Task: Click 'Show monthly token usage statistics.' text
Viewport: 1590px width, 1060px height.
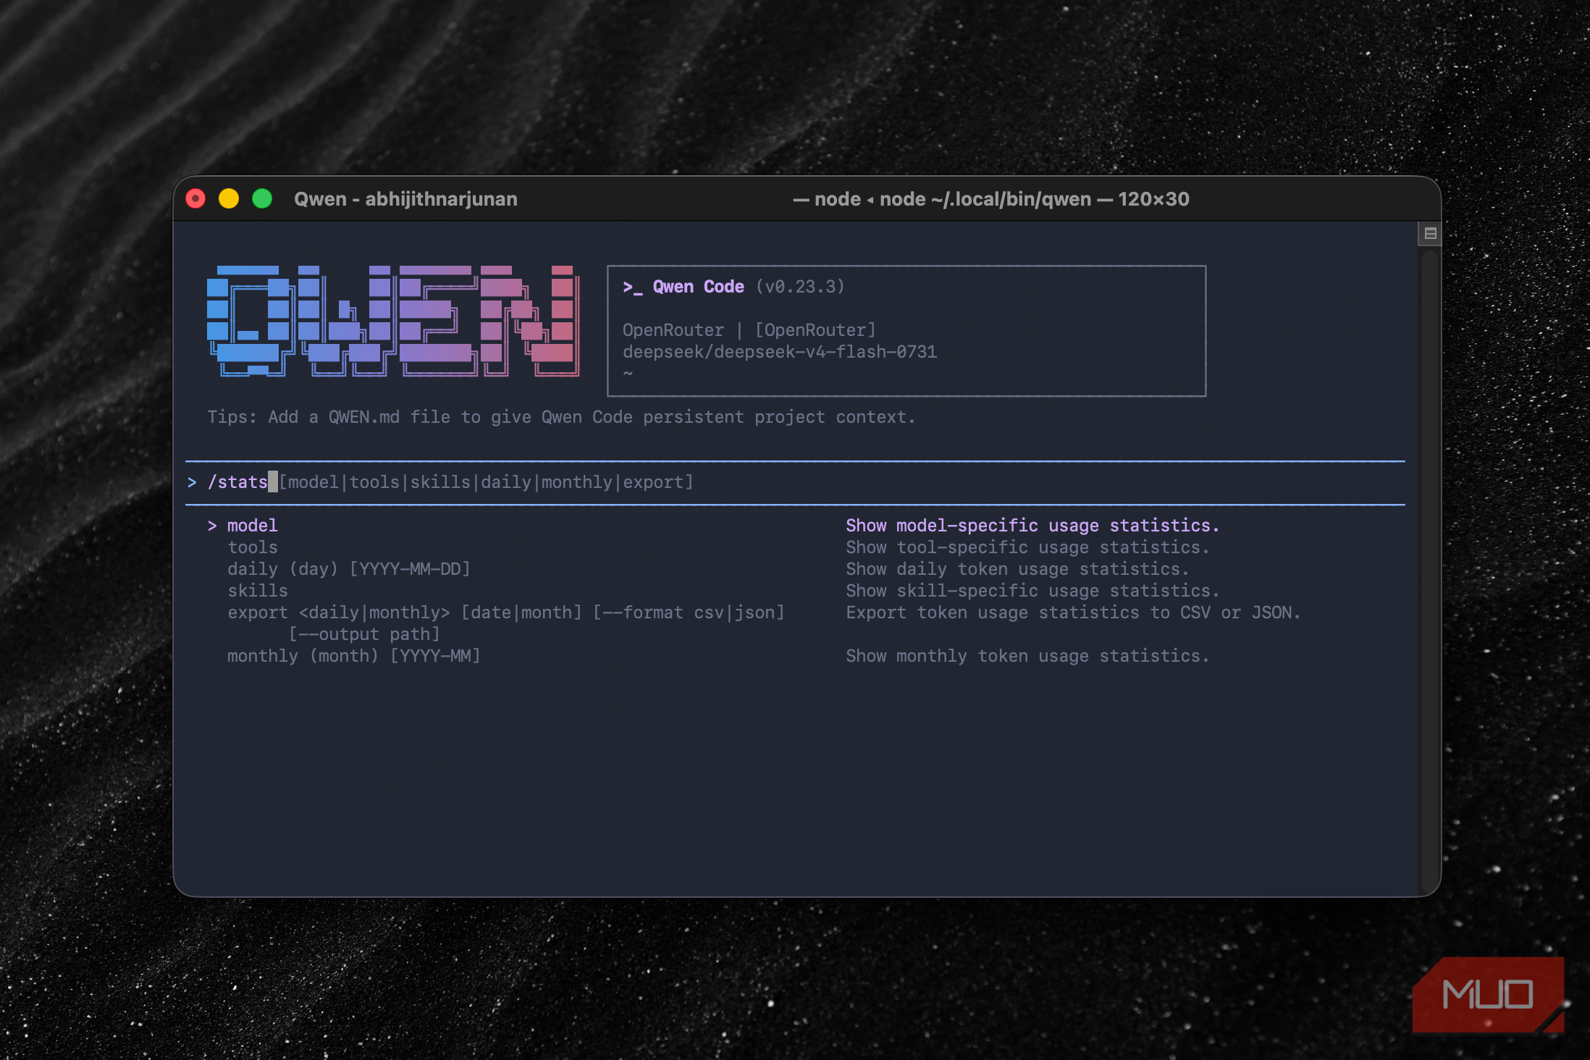Action: pos(1027,656)
